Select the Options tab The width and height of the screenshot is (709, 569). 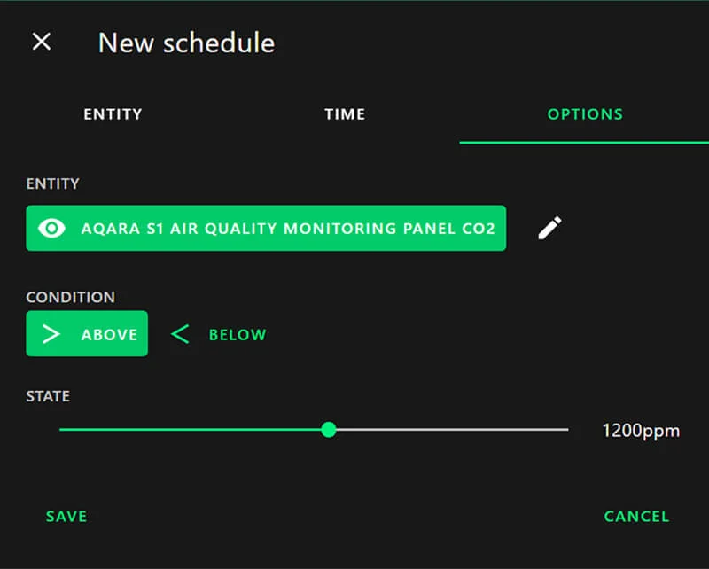pos(585,114)
